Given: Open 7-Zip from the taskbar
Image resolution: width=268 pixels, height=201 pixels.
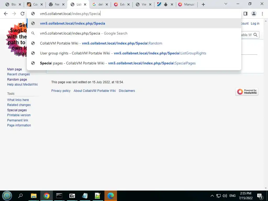Looking at the screenshot, I should 72,196.
